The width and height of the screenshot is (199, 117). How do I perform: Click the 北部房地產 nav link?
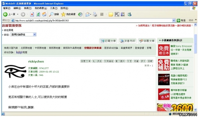pos(26,48)
